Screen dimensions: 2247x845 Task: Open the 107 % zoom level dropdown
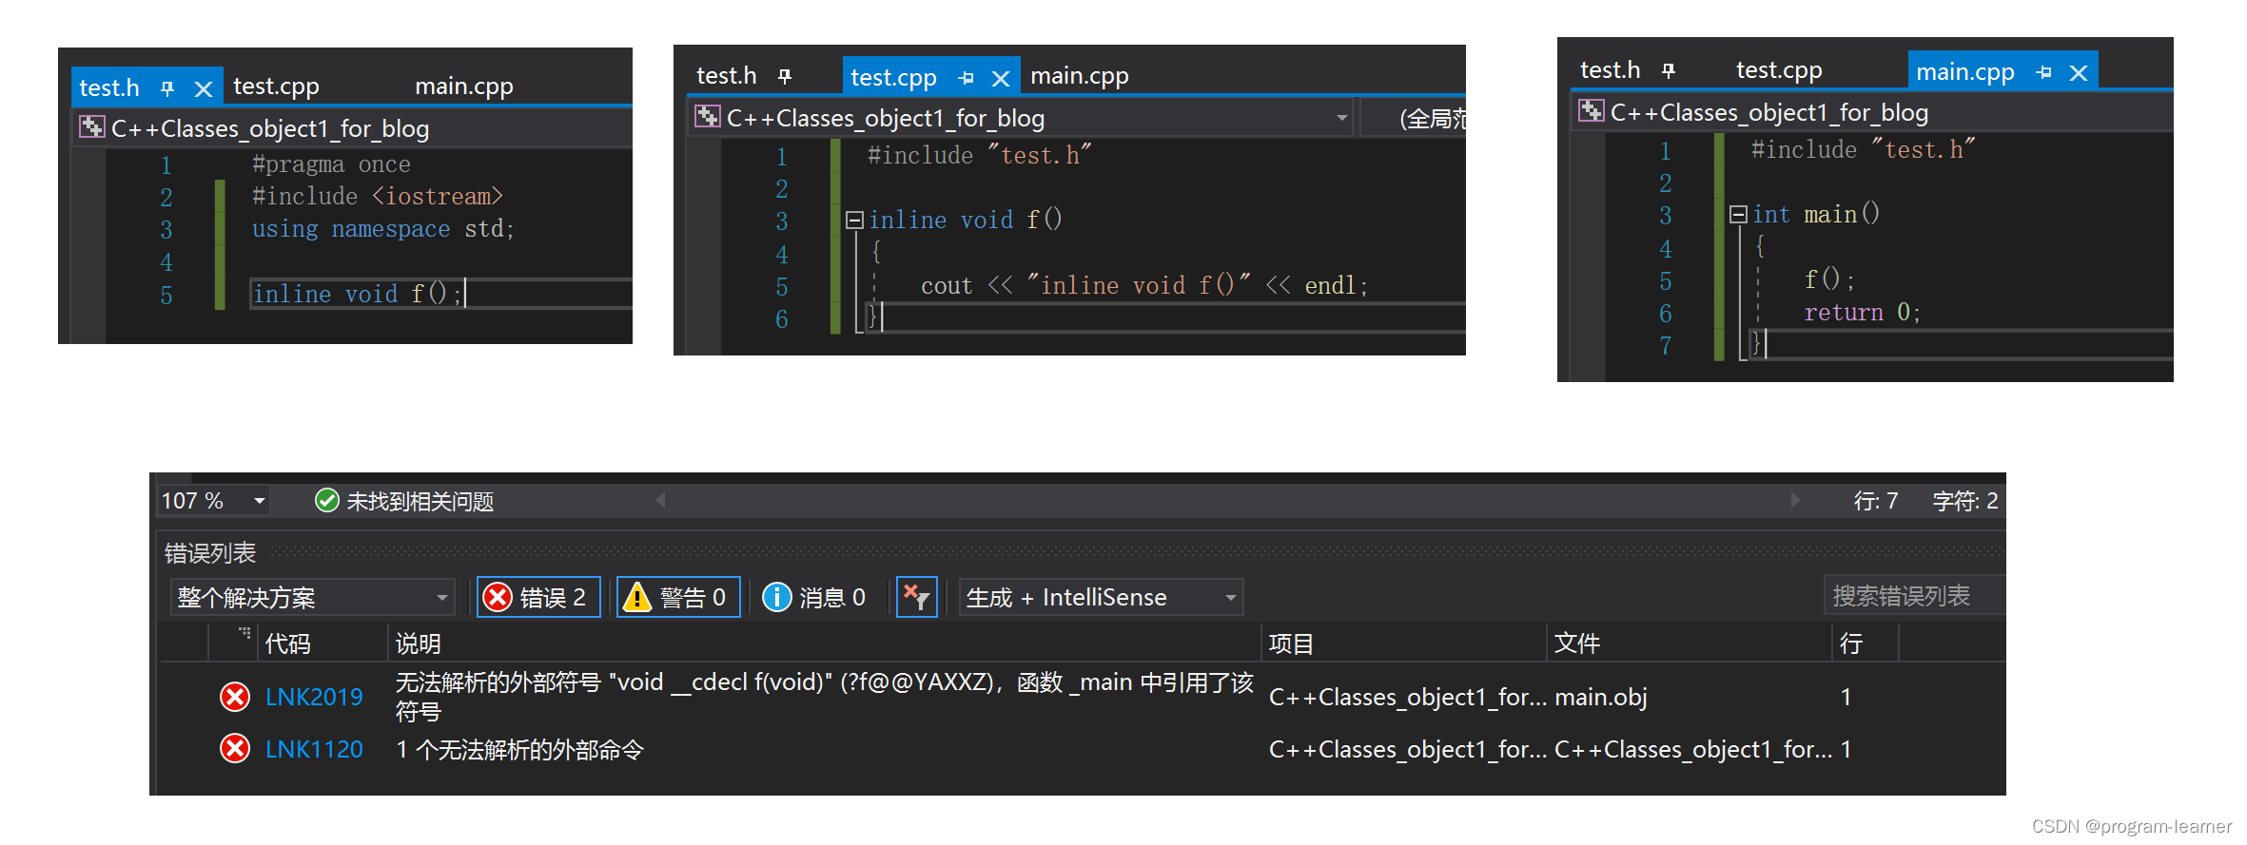click(x=259, y=501)
